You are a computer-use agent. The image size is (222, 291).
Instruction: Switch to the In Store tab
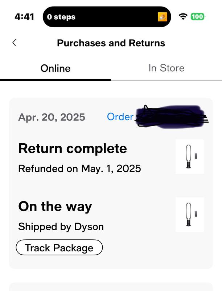coord(166,68)
